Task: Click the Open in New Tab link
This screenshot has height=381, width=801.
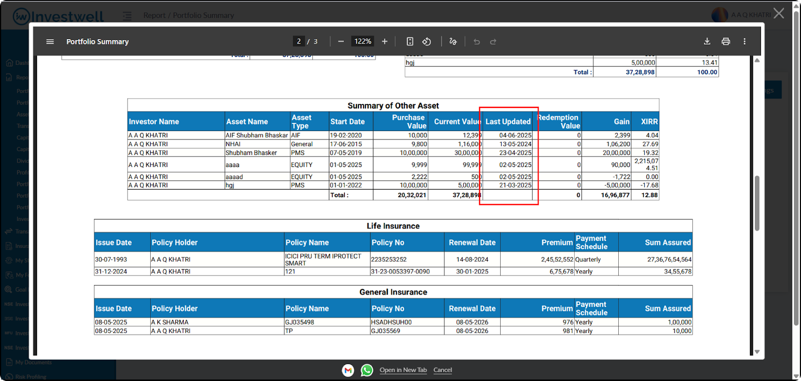Action: click(x=403, y=370)
